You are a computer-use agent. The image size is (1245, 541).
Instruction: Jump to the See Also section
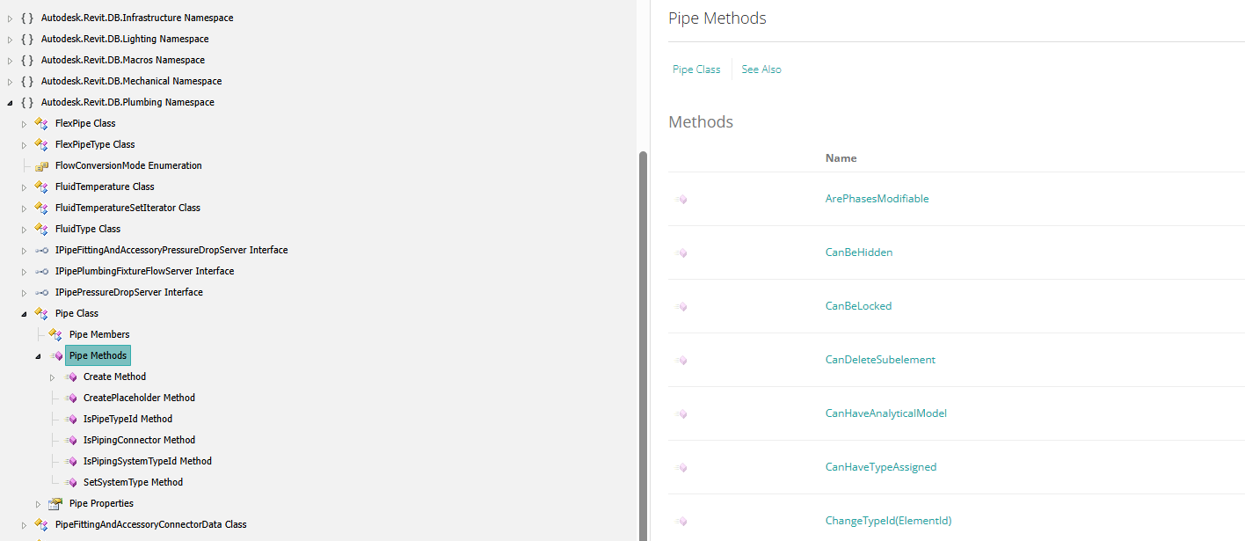click(761, 69)
